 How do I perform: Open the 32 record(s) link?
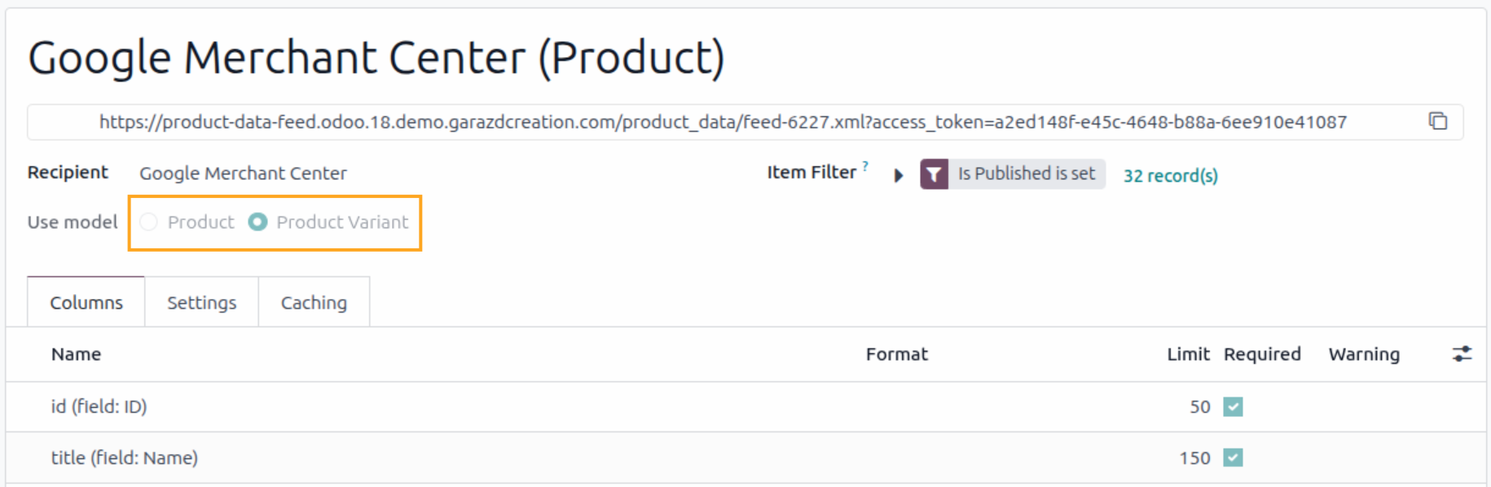click(1170, 176)
